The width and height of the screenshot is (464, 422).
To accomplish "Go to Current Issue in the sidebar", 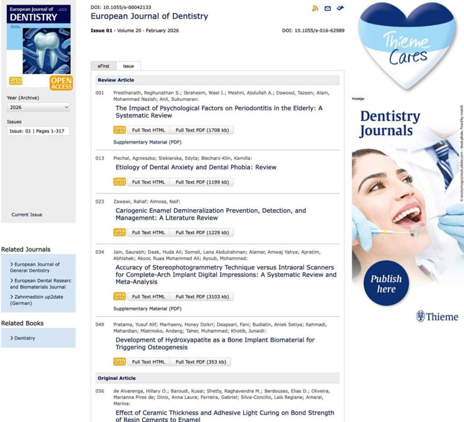I will (27, 215).
